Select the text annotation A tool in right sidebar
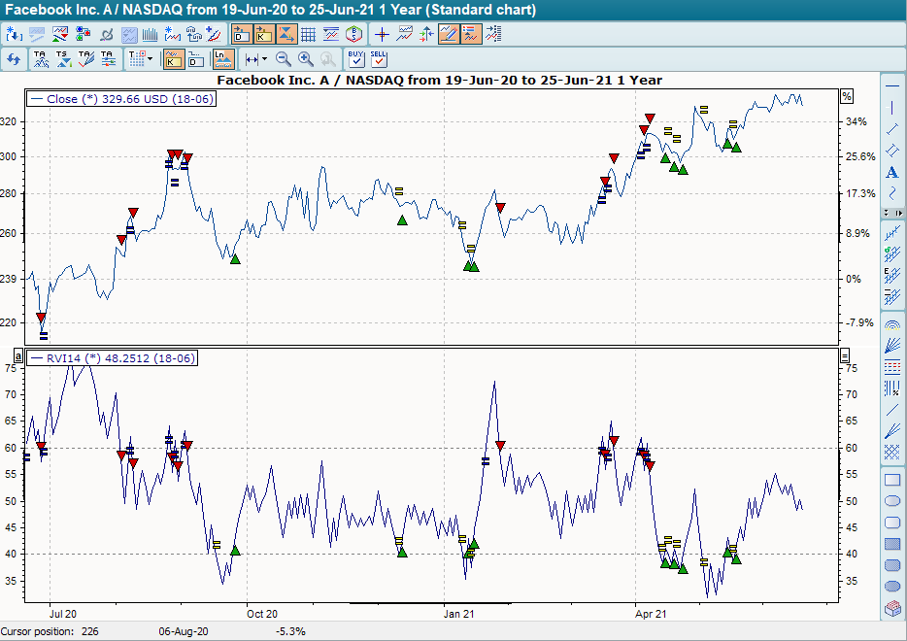This screenshot has width=907, height=641. (892, 170)
